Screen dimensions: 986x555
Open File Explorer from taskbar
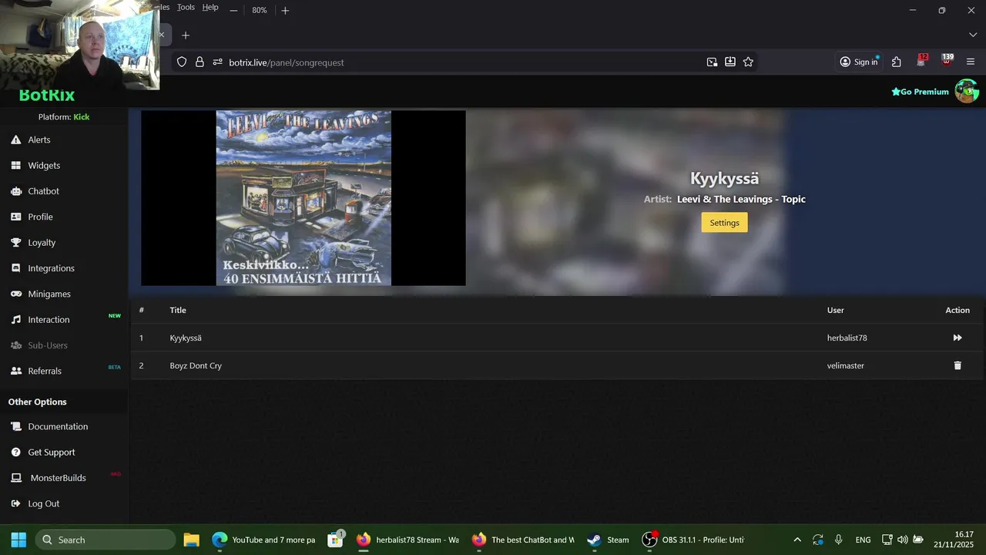(191, 540)
